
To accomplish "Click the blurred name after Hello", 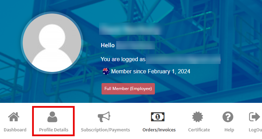I will [x=135, y=45].
